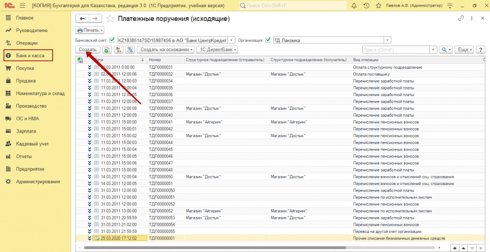
Task: Click the Создать button
Action: coord(88,50)
